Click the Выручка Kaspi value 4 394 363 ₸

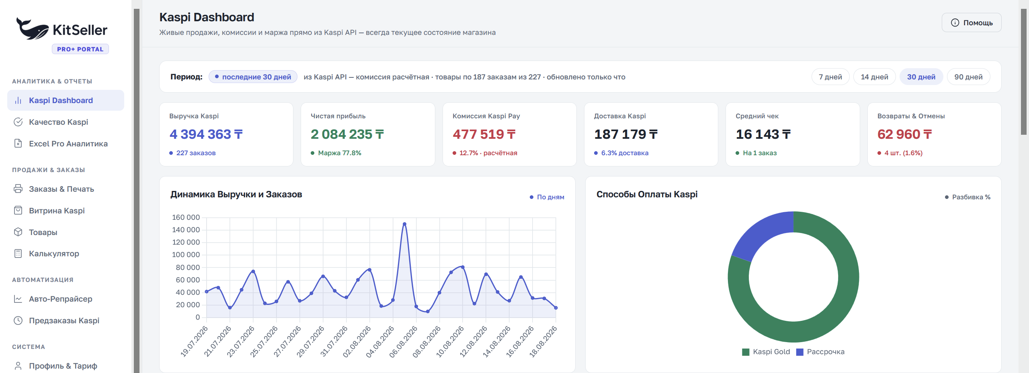click(x=206, y=134)
